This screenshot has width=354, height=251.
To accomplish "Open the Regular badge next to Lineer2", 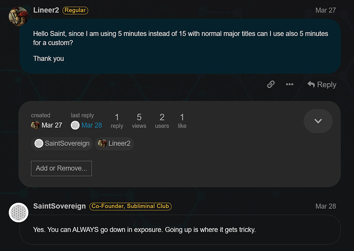I will pyautogui.click(x=75, y=10).
